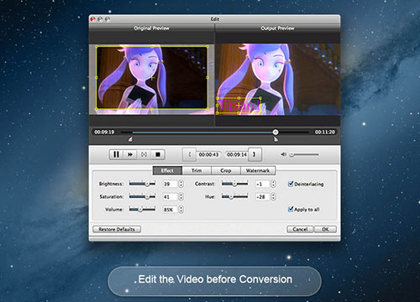Adjust the Contrast slider

[234, 184]
